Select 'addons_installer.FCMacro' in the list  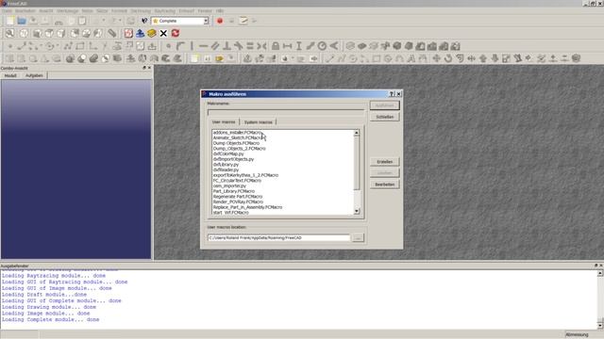coord(237,133)
